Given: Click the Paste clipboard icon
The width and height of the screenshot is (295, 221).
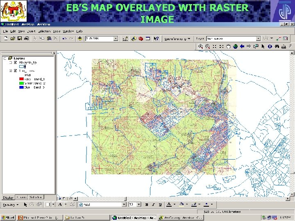Looking at the screenshot, I should click(x=49, y=38).
